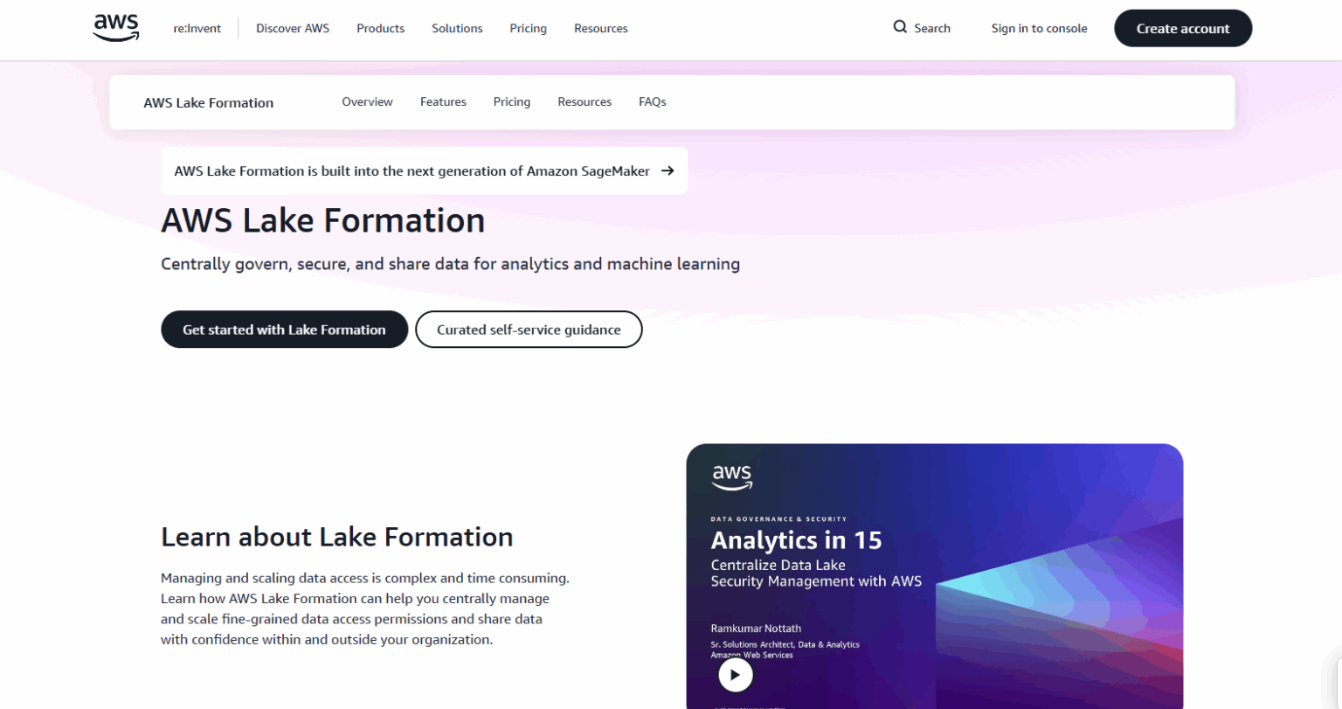
Task: Click Sign in to console
Action: pyautogui.click(x=1040, y=28)
